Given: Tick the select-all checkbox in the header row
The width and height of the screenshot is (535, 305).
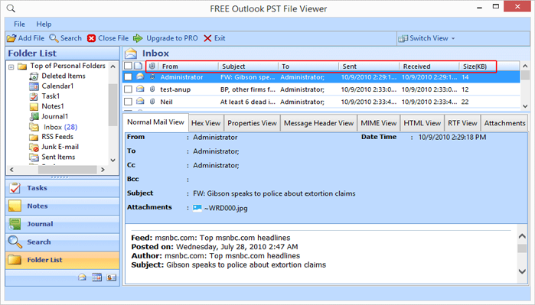Looking at the screenshot, I should pyautogui.click(x=128, y=66).
